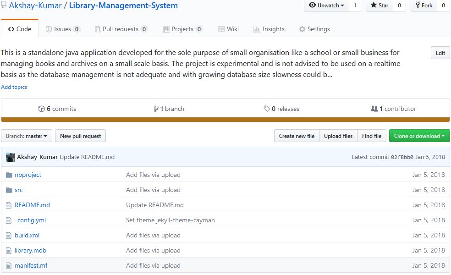Click the branch icon beside 1 branch
The width and height of the screenshot is (451, 275).
click(156, 109)
